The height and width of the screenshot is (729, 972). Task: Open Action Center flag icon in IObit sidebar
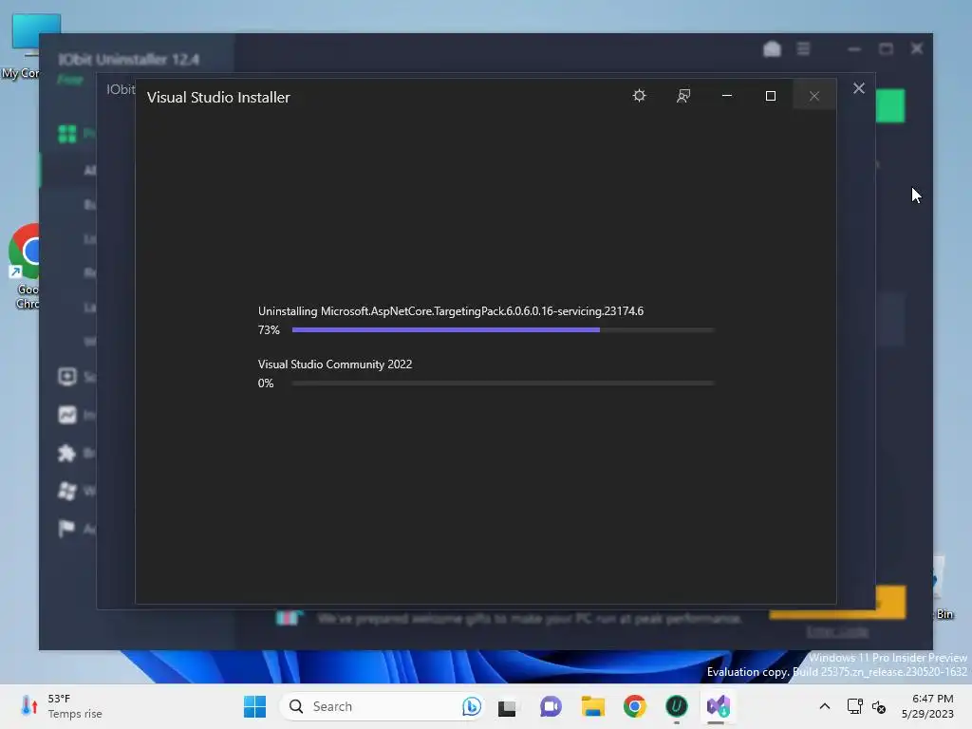(x=67, y=529)
